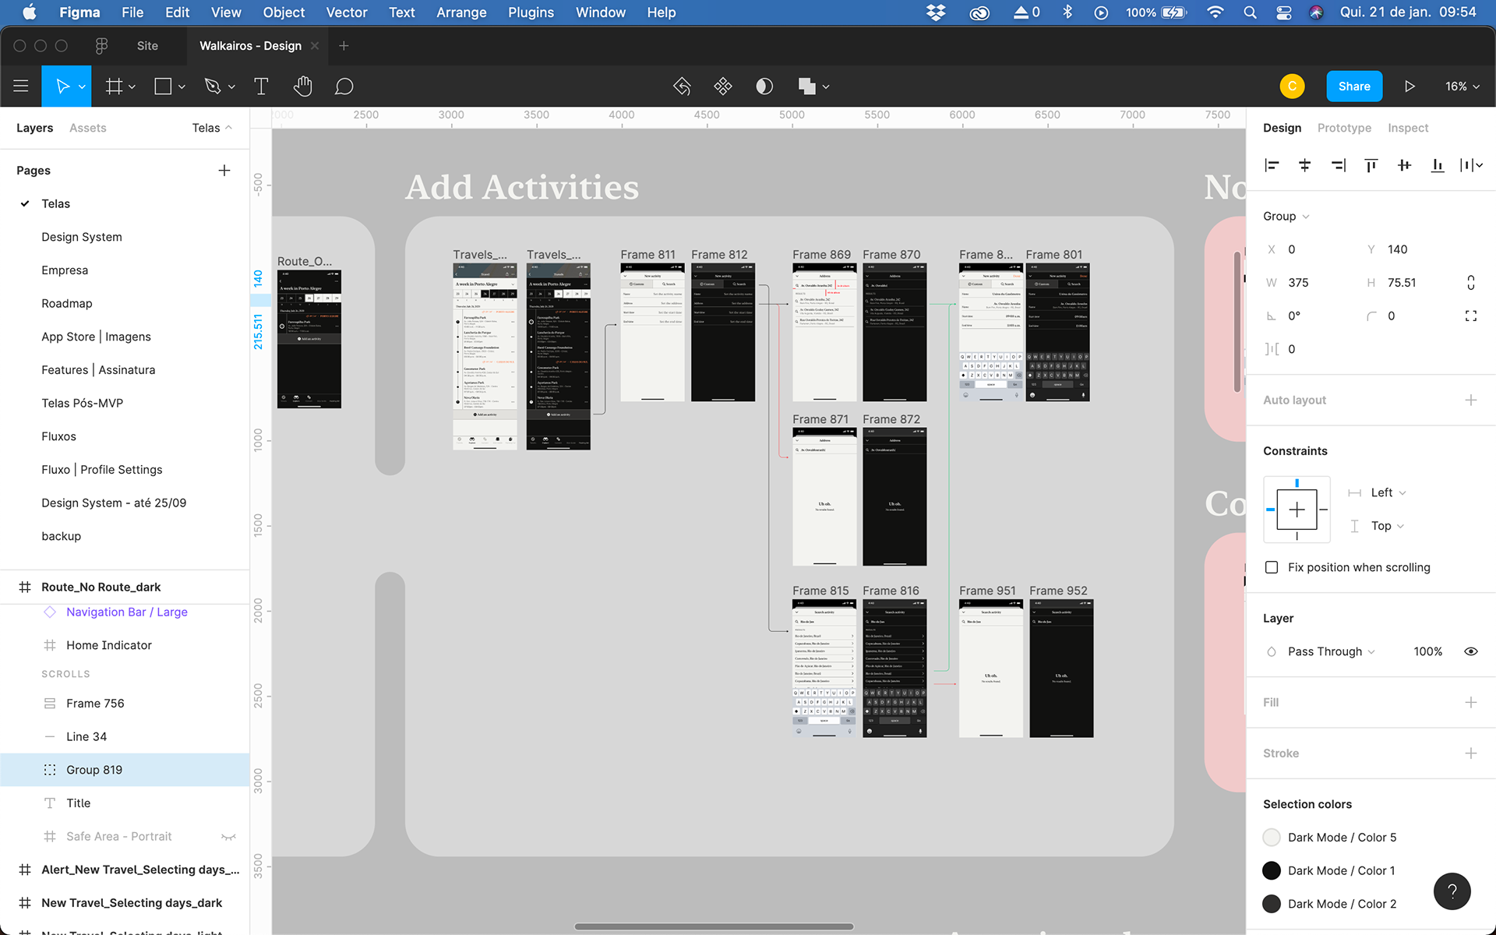
Task: Open Pass Through blend mode dropdown
Action: 1332,651
